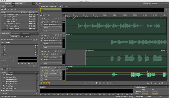Click Zoom In at In Point icon
The height and width of the screenshot is (98, 169).
tap(159, 83)
